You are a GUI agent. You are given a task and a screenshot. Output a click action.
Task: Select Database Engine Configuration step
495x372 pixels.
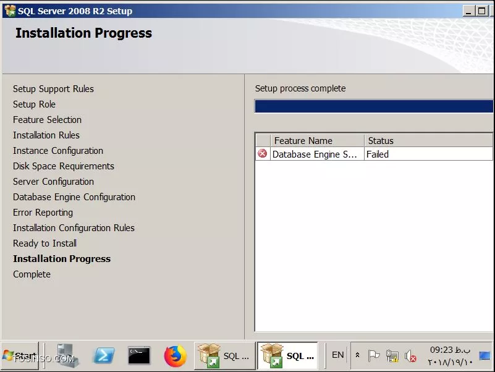(74, 197)
